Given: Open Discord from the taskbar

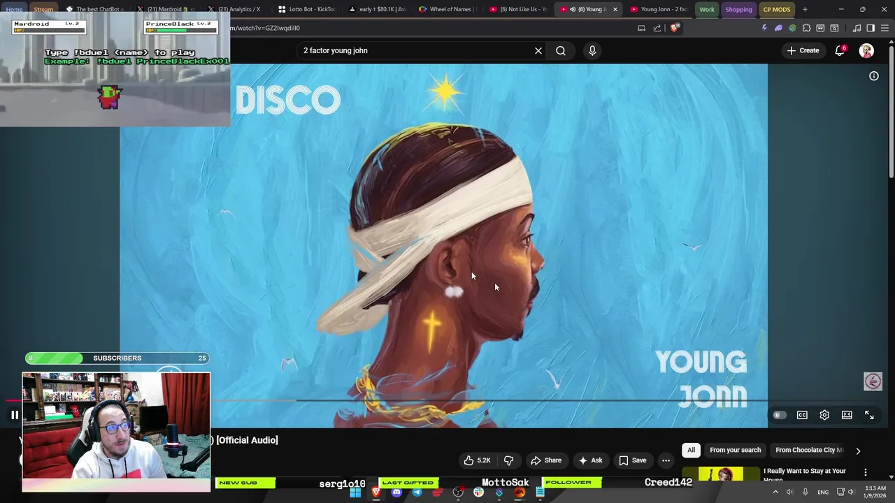Looking at the screenshot, I should [x=396, y=492].
